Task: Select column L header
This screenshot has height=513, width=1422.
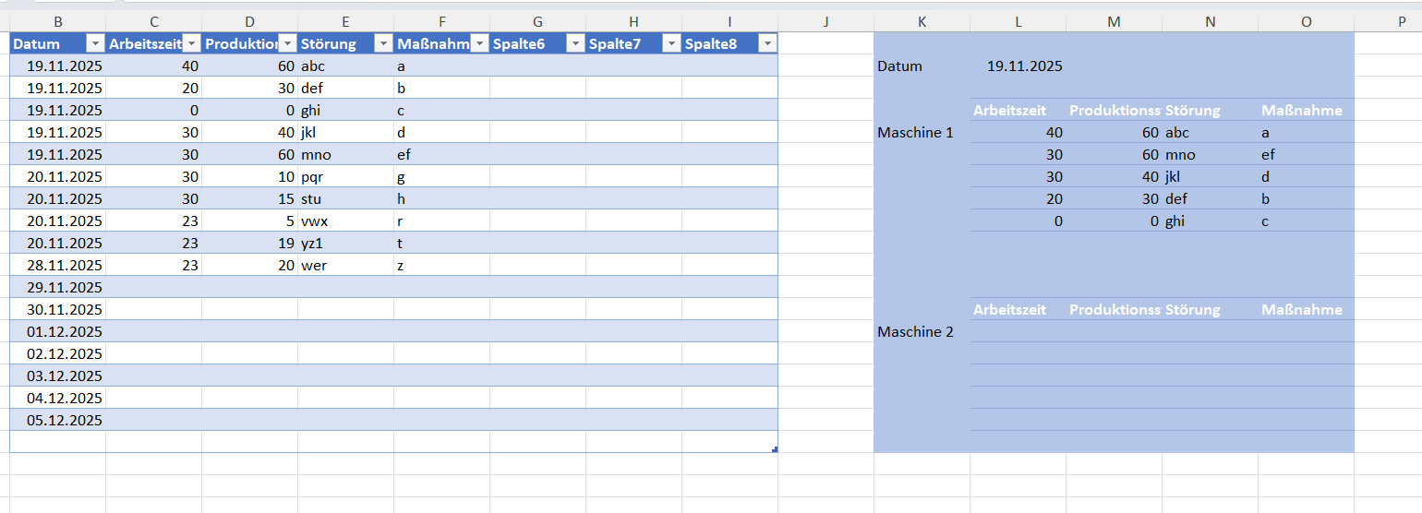Action: 1018,21
